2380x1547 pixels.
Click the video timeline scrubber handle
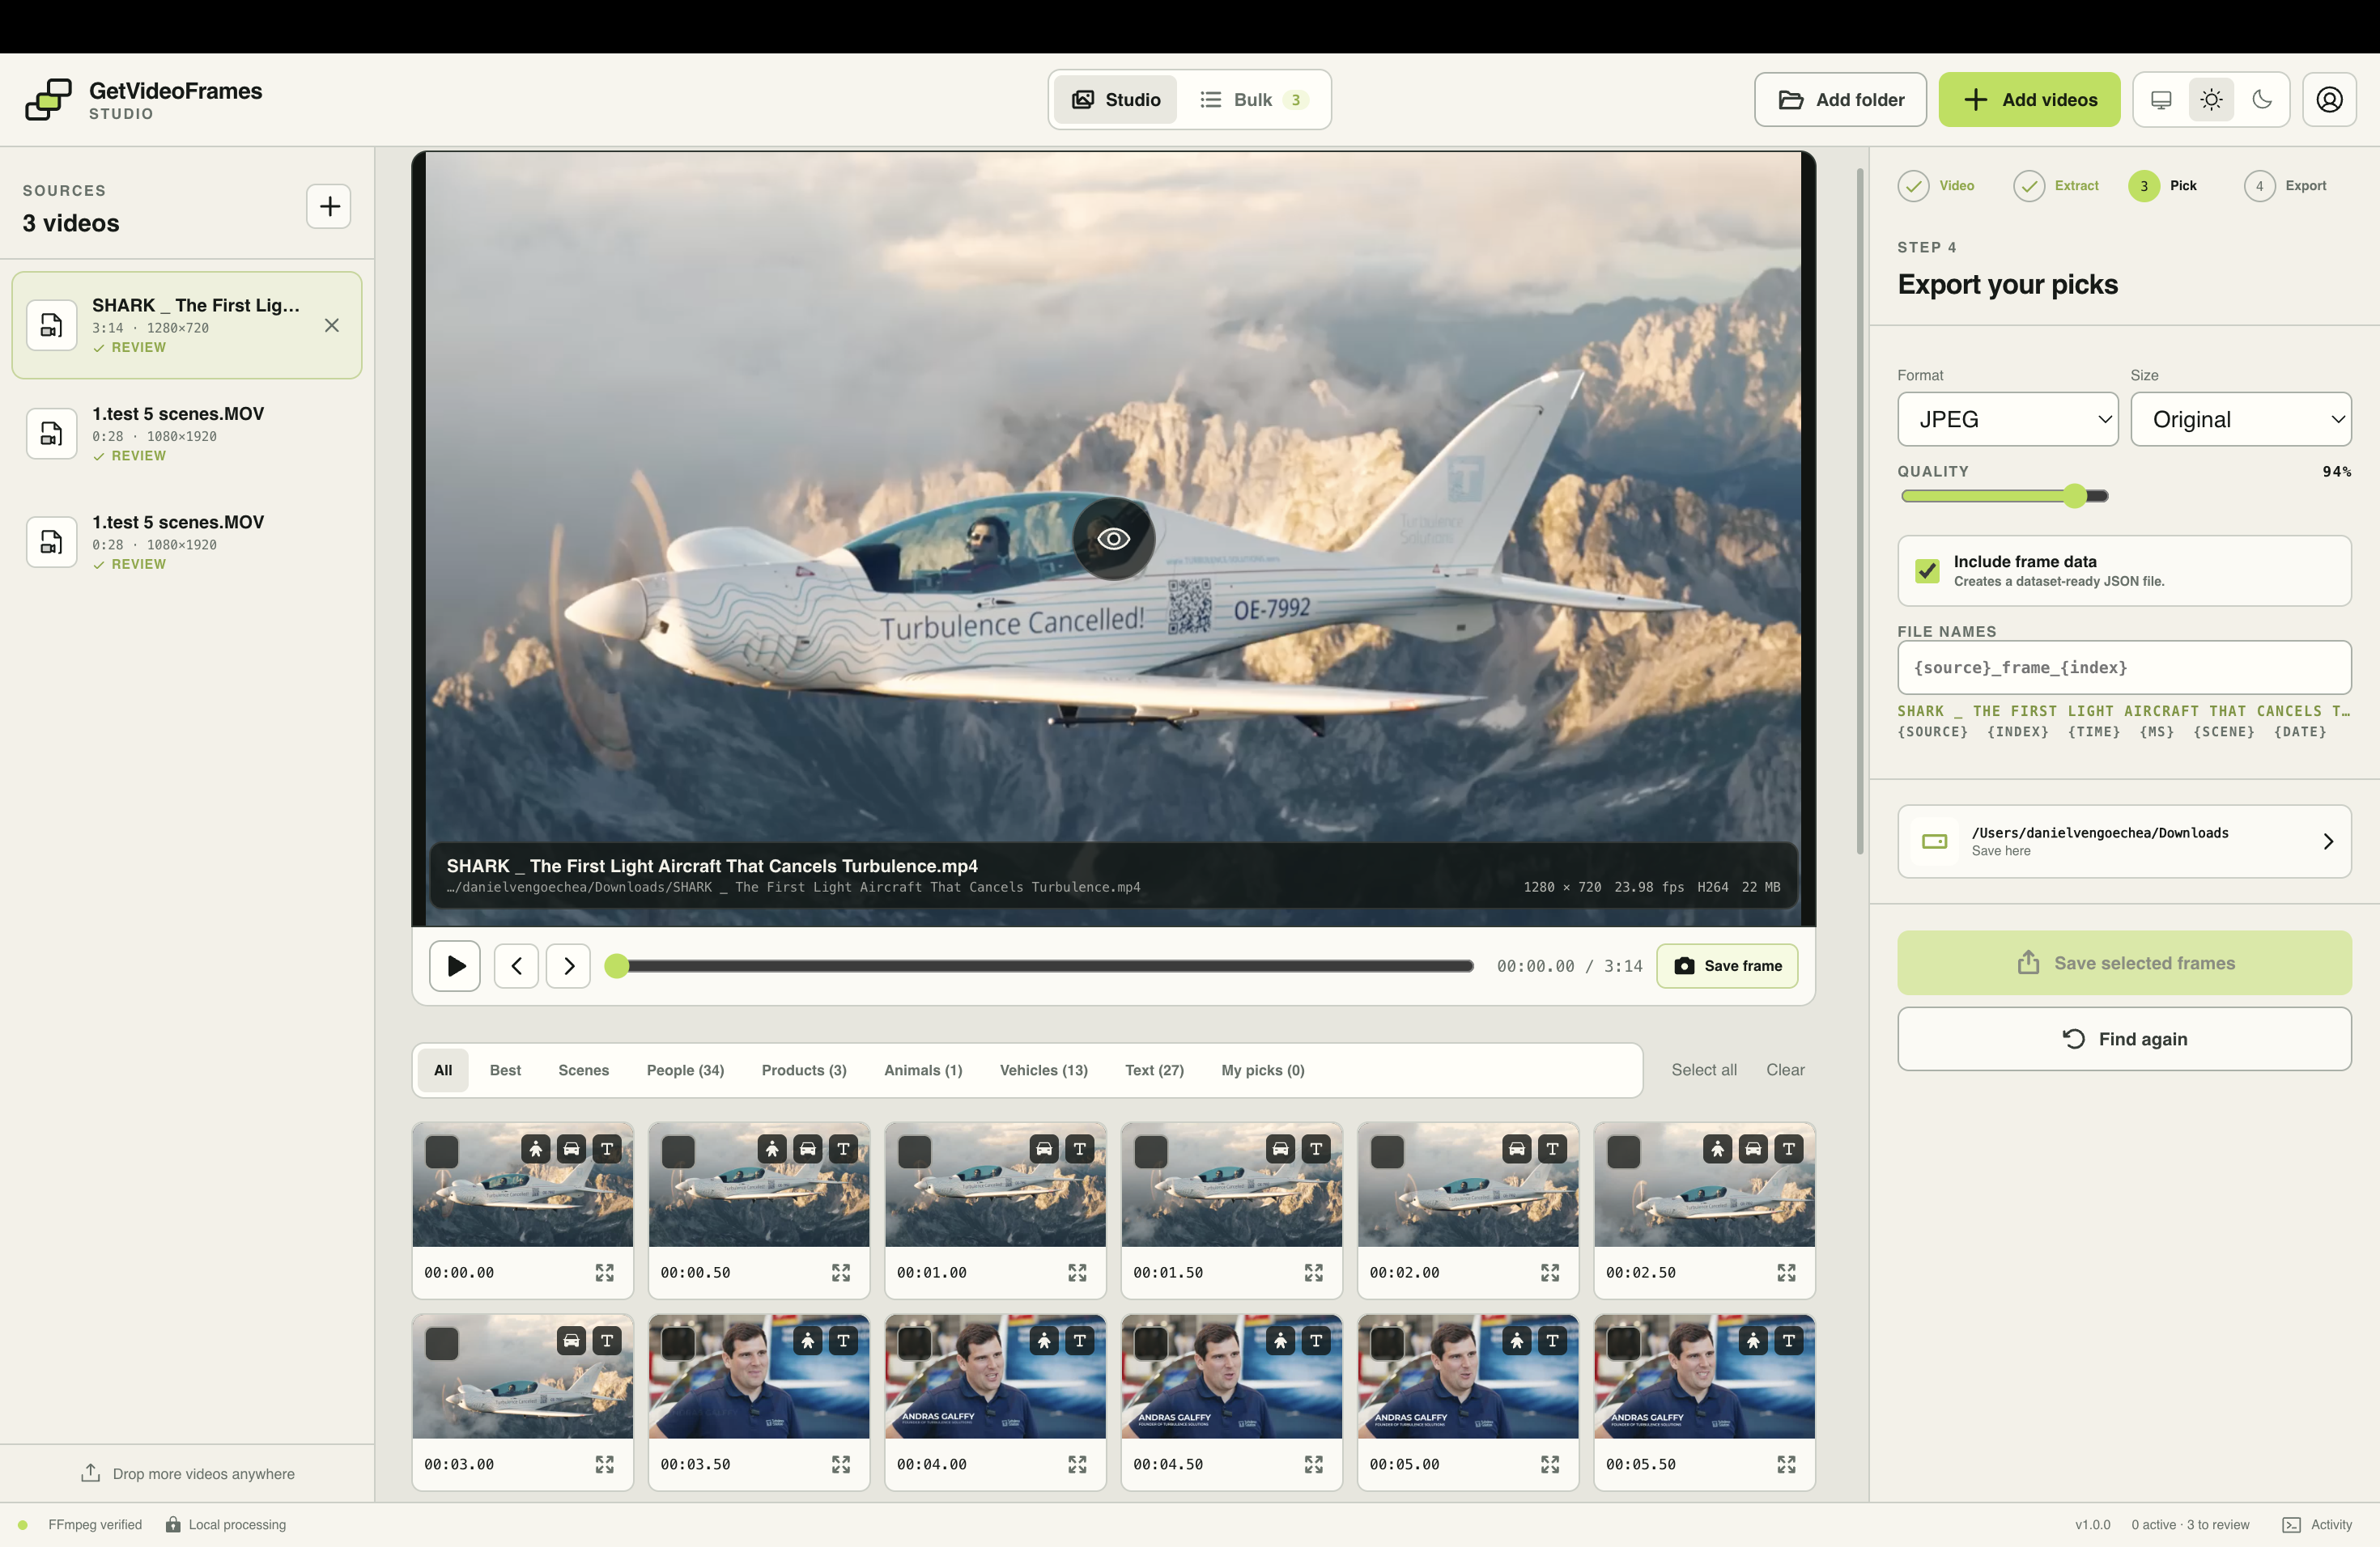coord(617,965)
